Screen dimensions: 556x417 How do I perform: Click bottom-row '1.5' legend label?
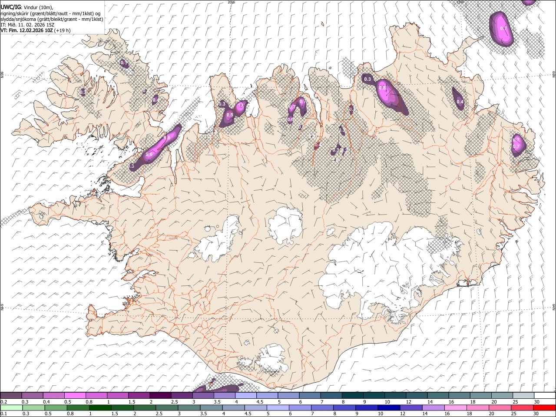pos(115,414)
